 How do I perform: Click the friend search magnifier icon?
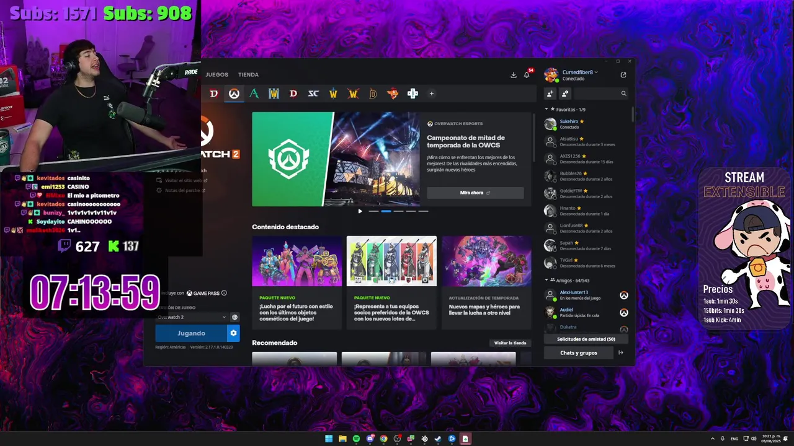tap(623, 94)
